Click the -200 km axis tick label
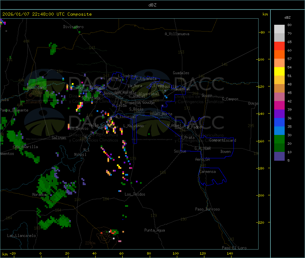This screenshot has width=305, height=258. tap(260, 195)
